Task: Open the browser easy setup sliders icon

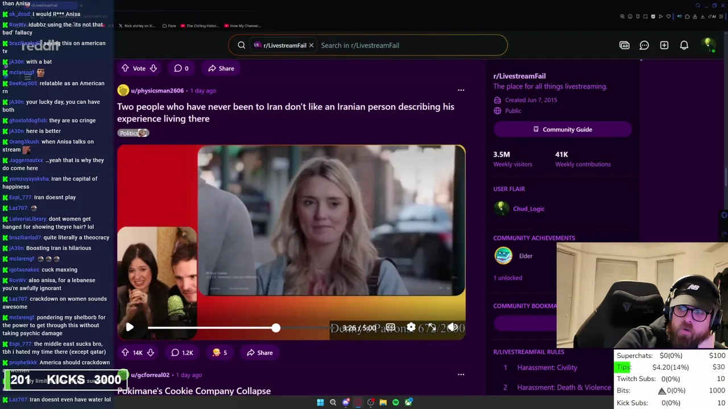Action: point(721,16)
